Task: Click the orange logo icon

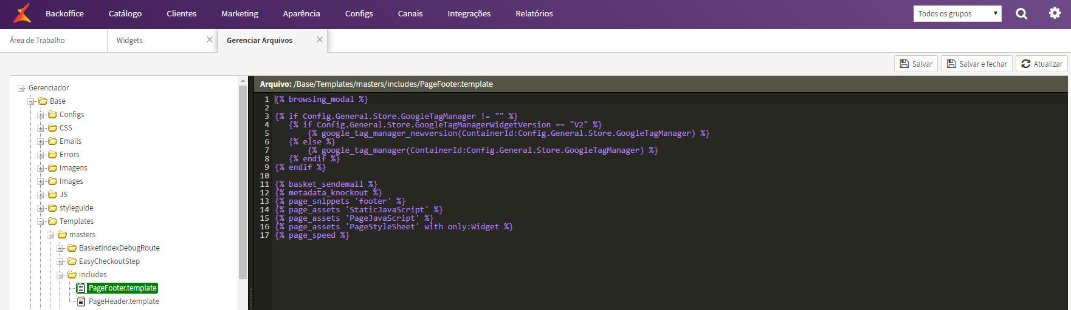Action: (x=22, y=13)
